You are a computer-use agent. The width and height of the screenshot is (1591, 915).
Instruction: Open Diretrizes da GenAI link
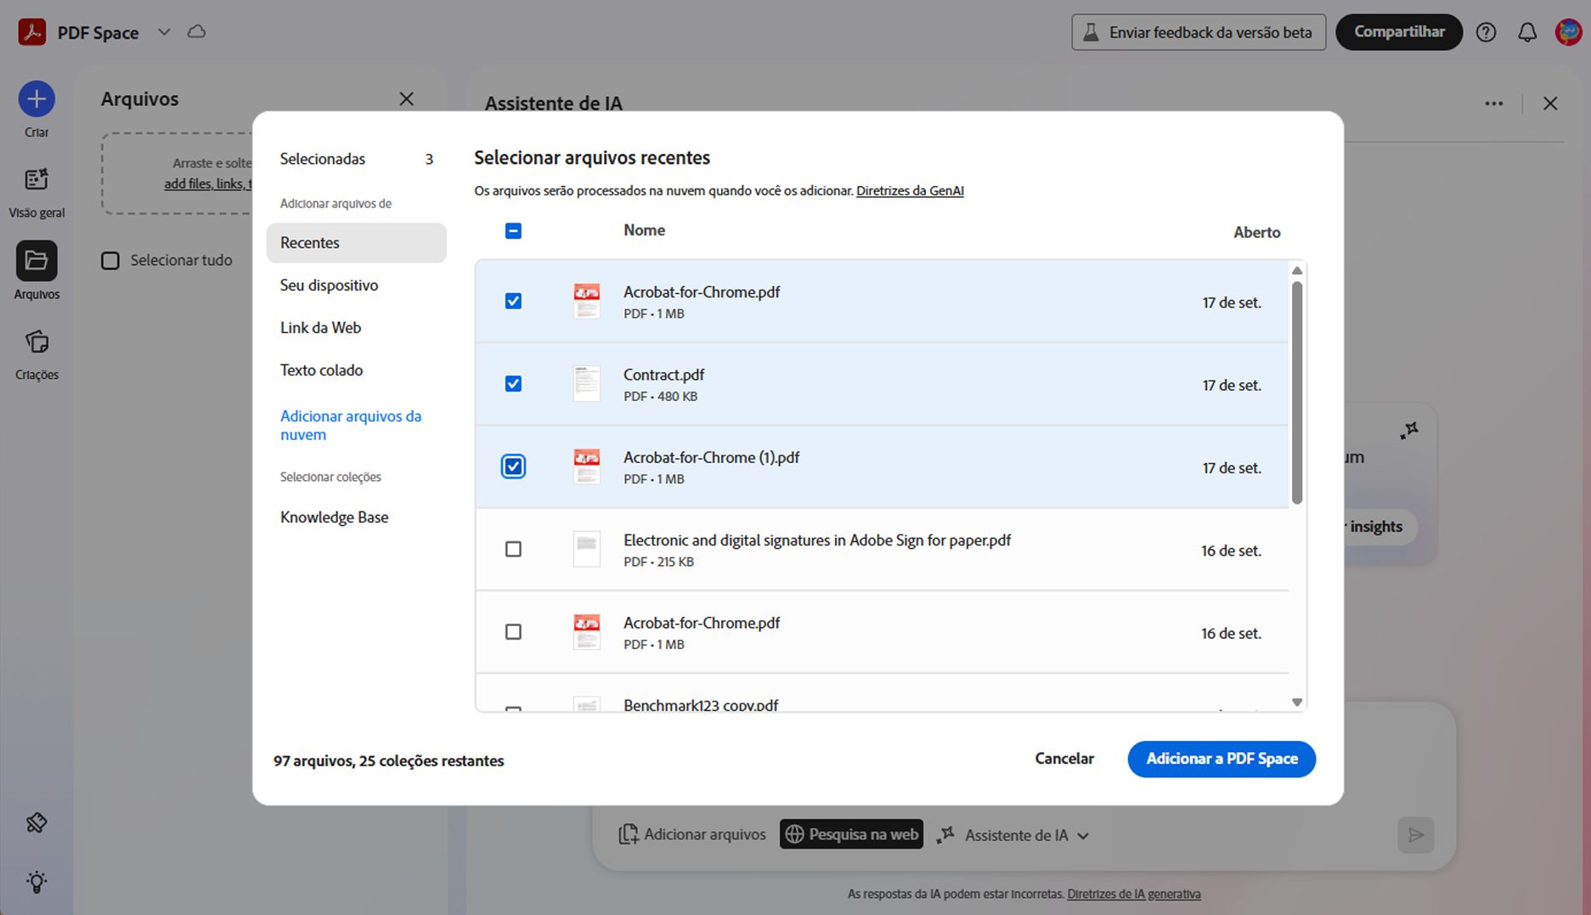(x=910, y=191)
